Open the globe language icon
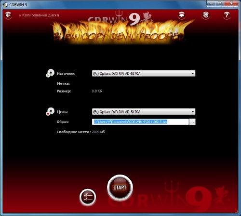241x216 pixels. click(x=206, y=15)
